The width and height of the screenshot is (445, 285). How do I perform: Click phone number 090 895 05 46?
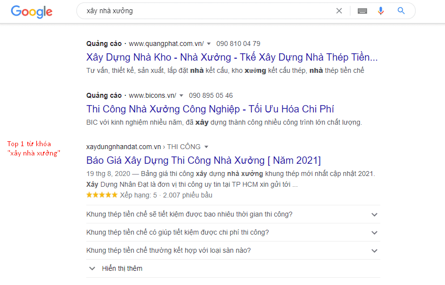pos(211,95)
